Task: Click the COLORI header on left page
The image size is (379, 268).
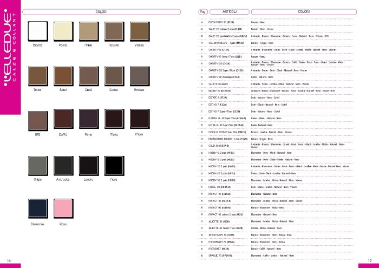Action: pos(101,12)
